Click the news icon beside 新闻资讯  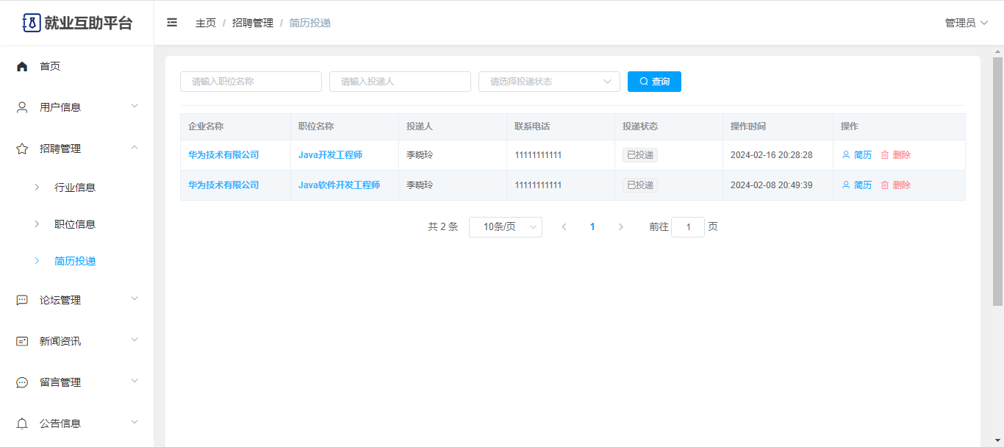[x=22, y=341]
